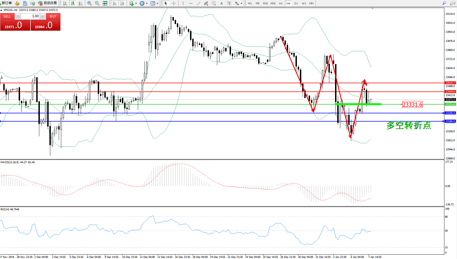The width and height of the screenshot is (457, 259).
Task: Switch chart to candlestick display mode
Action: pyautogui.click(x=73, y=3)
